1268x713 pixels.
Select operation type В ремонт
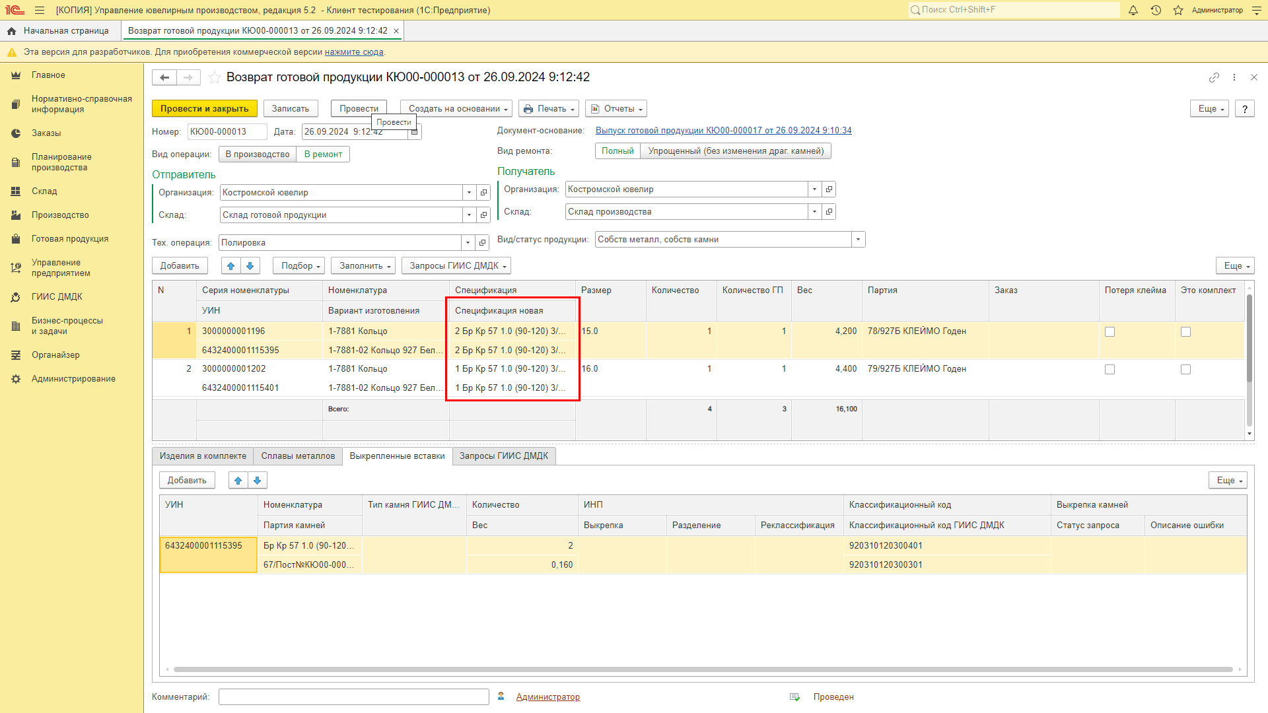(323, 154)
